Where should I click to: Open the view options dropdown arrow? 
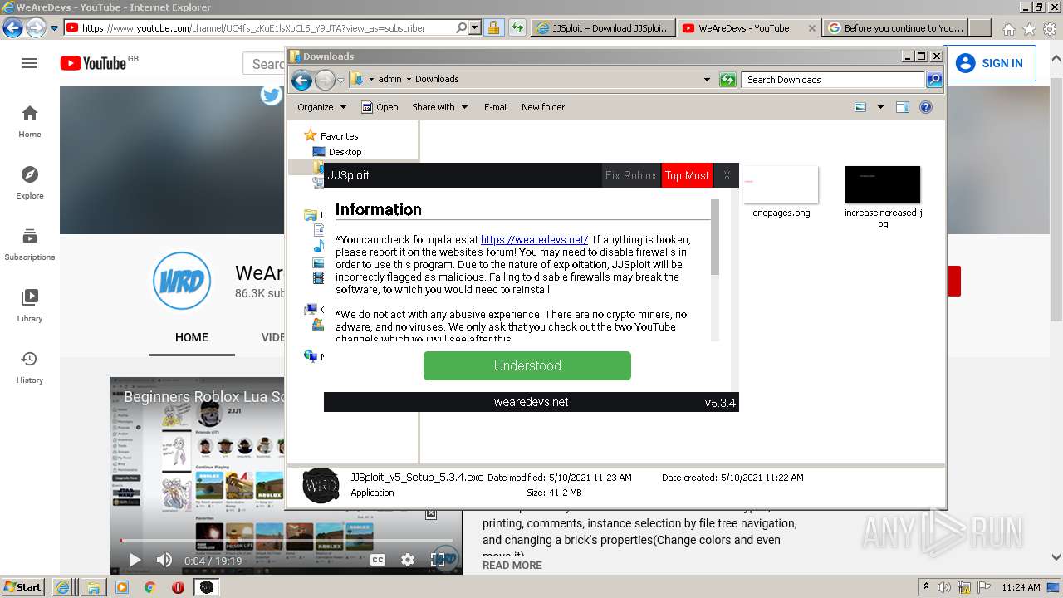[880, 107]
